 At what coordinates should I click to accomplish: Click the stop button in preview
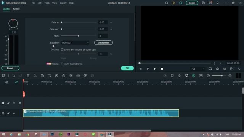click(162, 69)
